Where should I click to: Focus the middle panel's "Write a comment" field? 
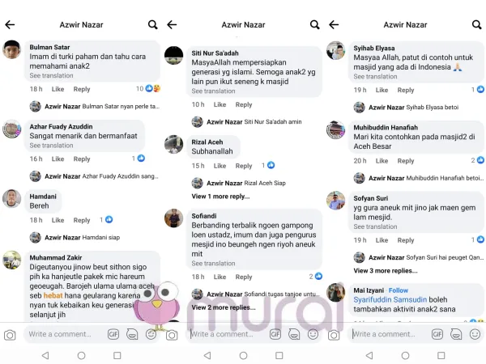228,334
